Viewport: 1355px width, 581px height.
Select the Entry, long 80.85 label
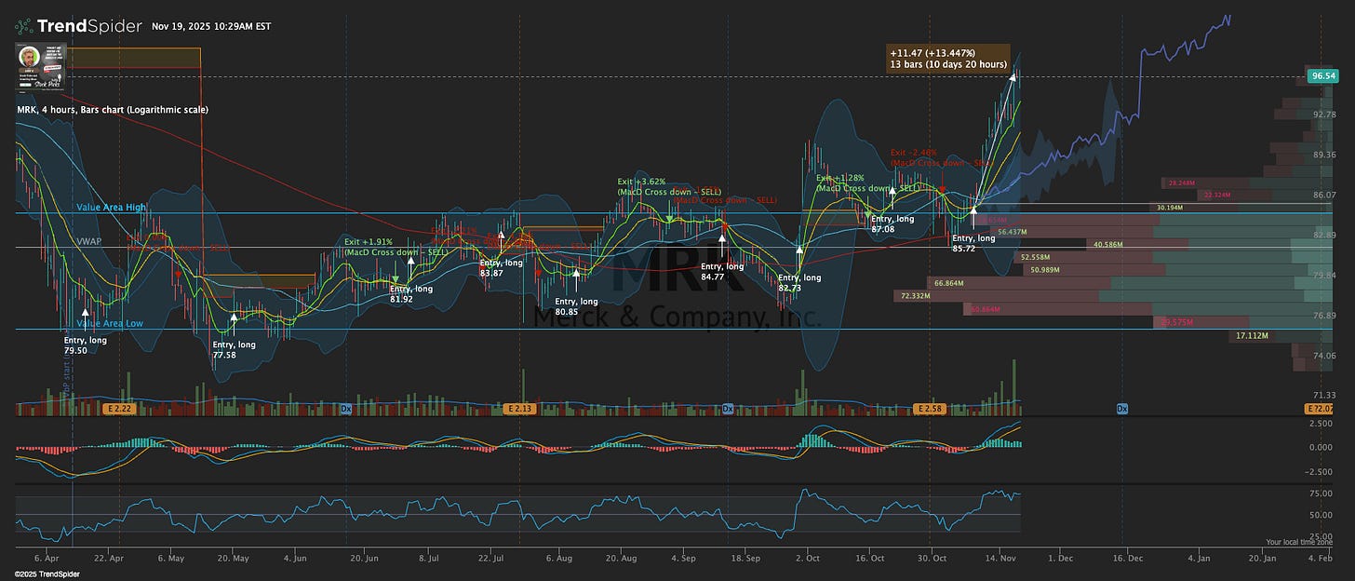tap(576, 306)
